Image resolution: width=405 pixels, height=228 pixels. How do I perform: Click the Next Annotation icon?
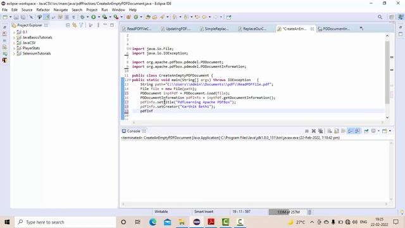coord(175,17)
